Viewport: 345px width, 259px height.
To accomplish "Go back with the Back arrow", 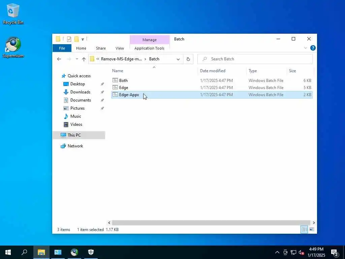I will coord(59,59).
